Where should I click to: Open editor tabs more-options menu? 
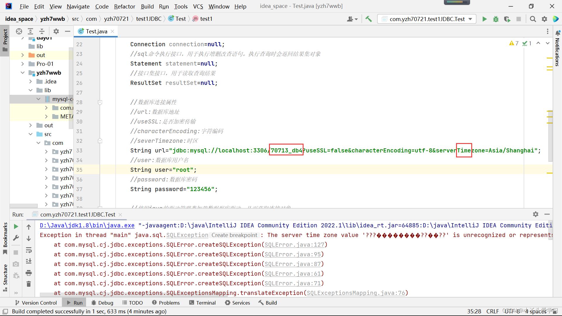click(547, 31)
